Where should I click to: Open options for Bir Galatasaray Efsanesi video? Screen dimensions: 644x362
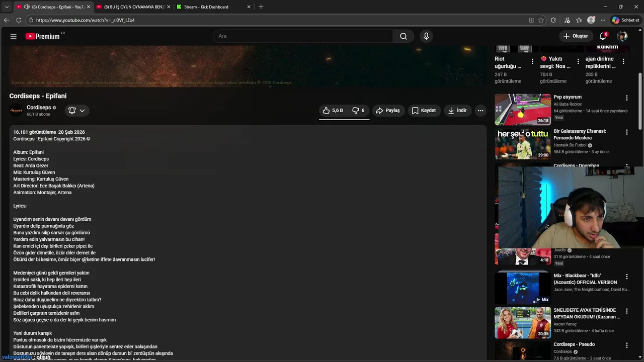(x=627, y=132)
